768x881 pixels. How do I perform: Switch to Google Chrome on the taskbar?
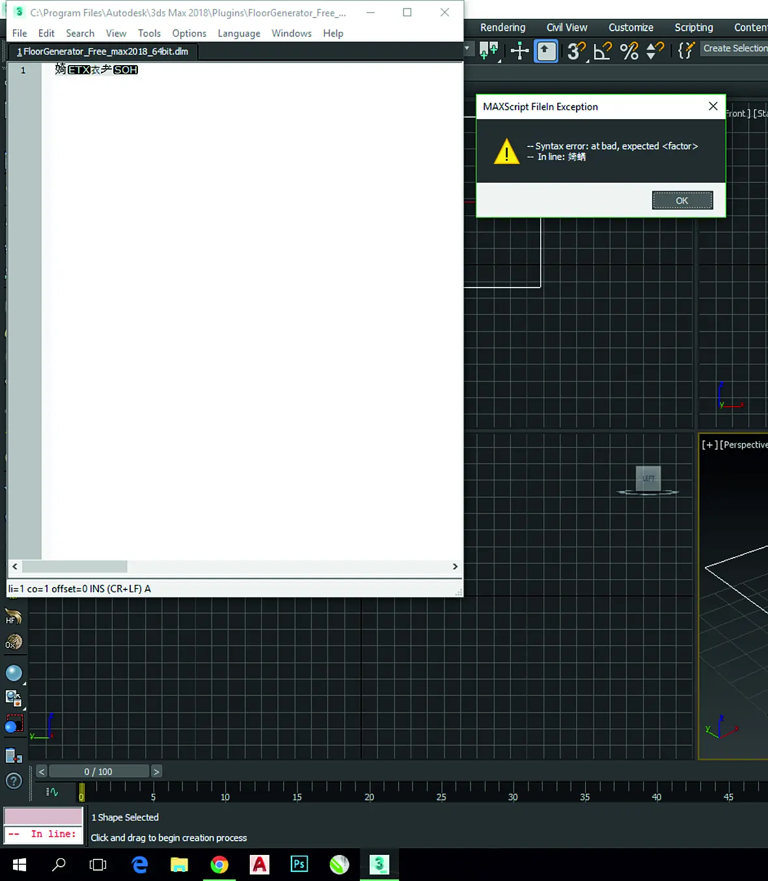click(219, 865)
